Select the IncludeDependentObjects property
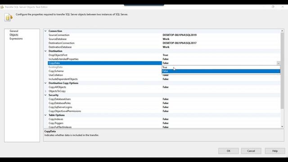The image size is (288, 162). [63, 79]
